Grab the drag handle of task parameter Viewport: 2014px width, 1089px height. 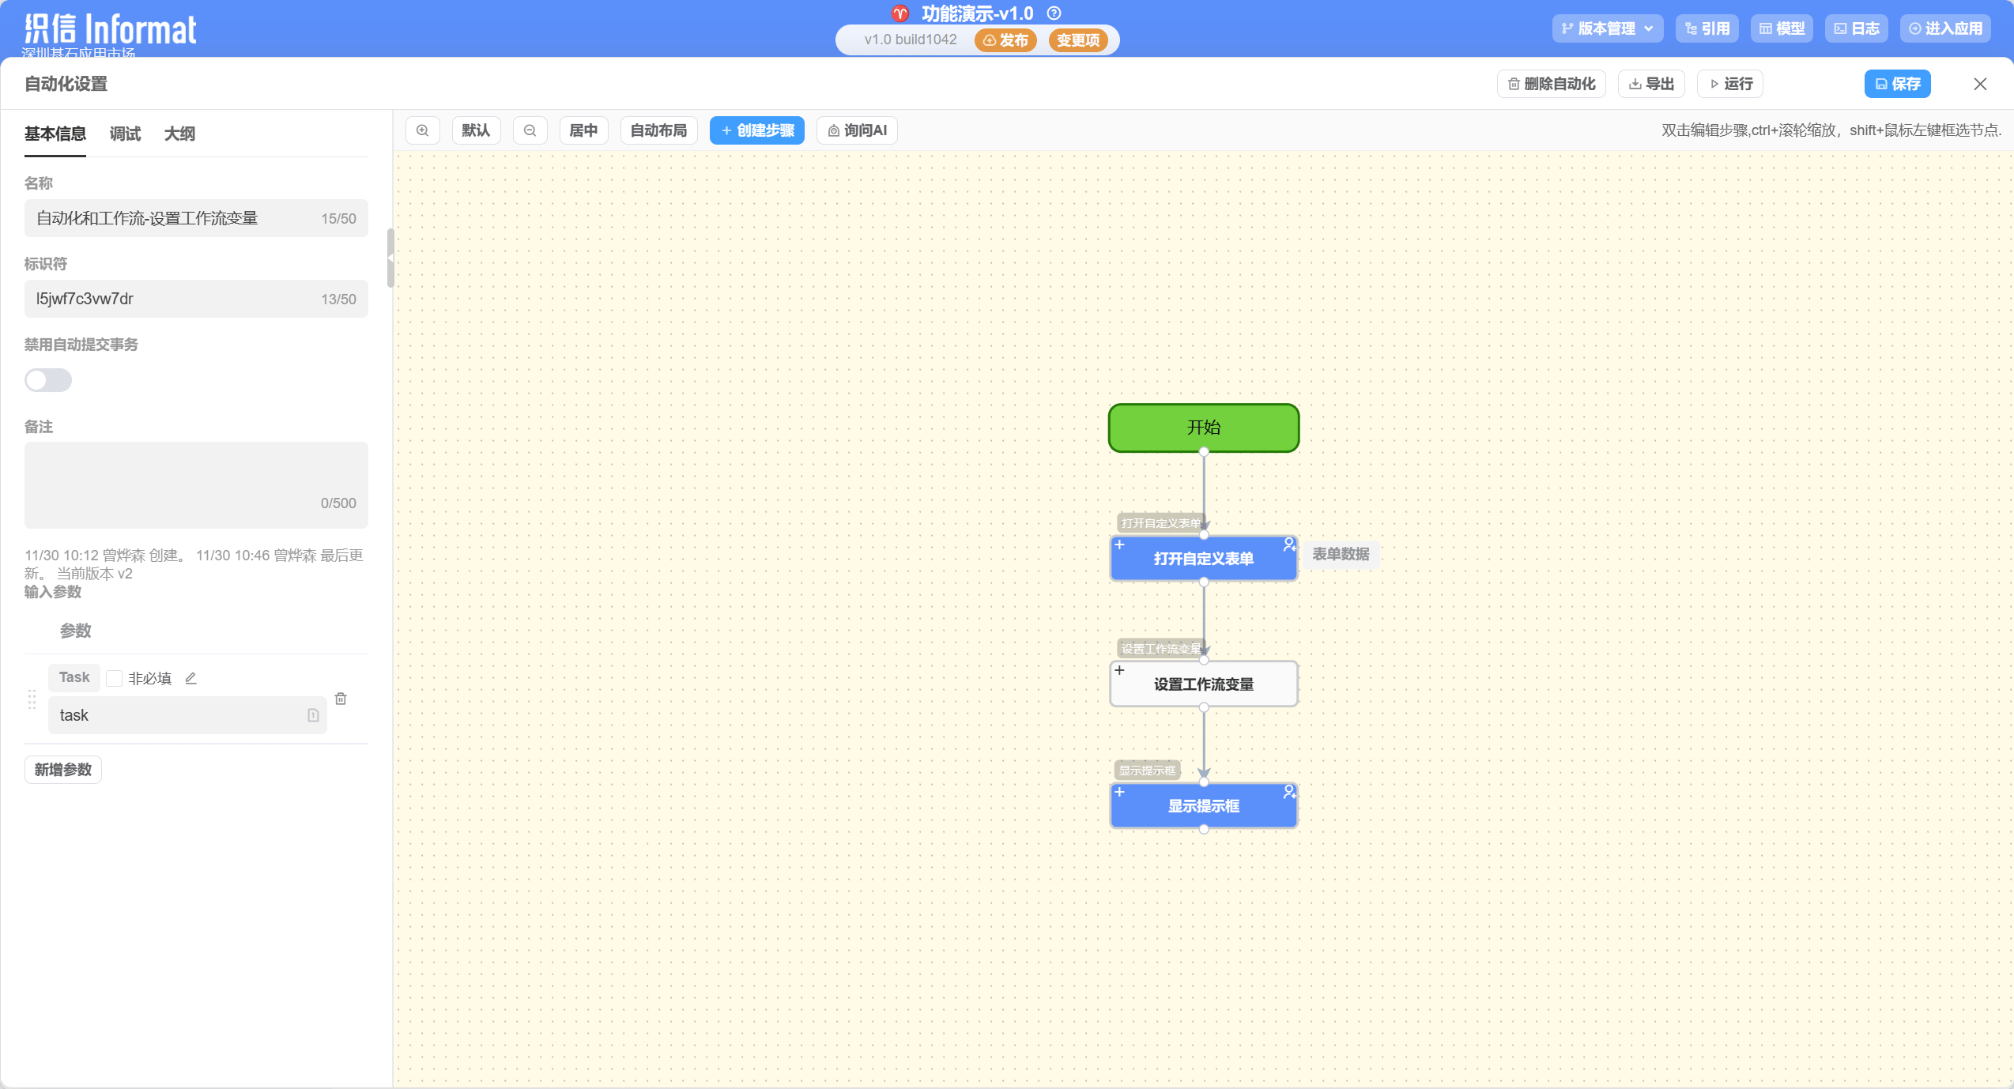point(32,699)
